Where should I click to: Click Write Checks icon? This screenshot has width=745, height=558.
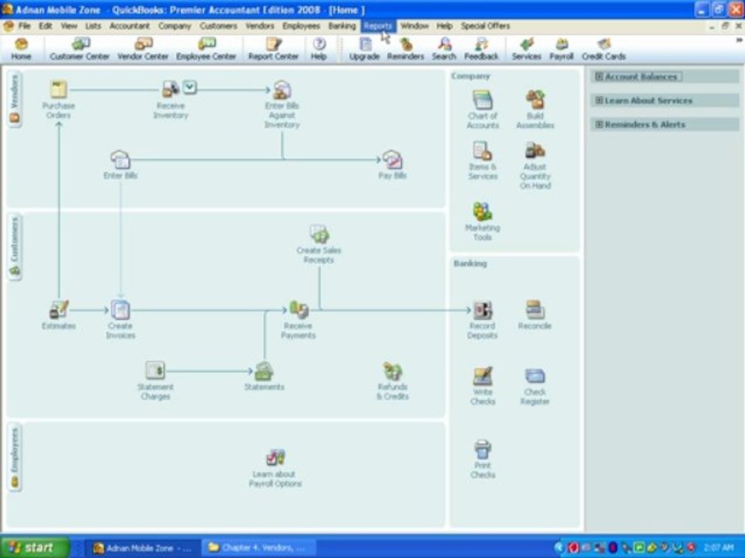[483, 376]
